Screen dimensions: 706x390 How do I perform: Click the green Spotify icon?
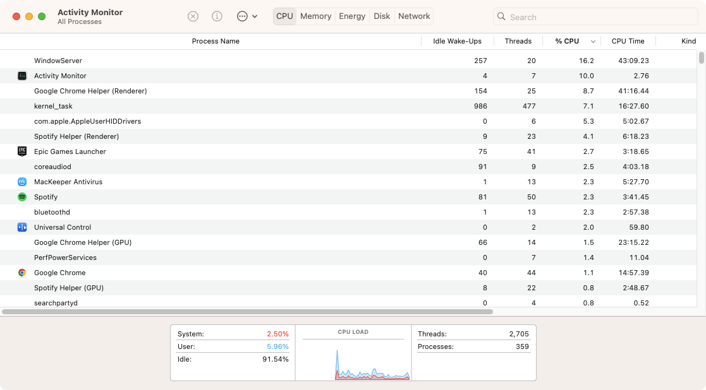click(x=22, y=197)
